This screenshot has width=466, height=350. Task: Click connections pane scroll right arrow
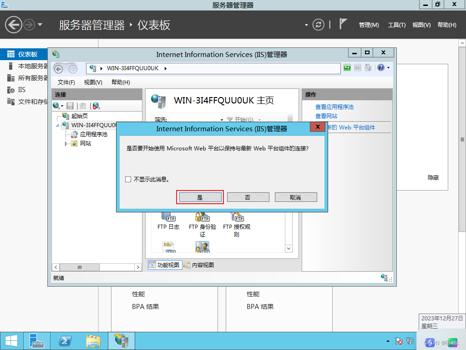tap(138, 267)
